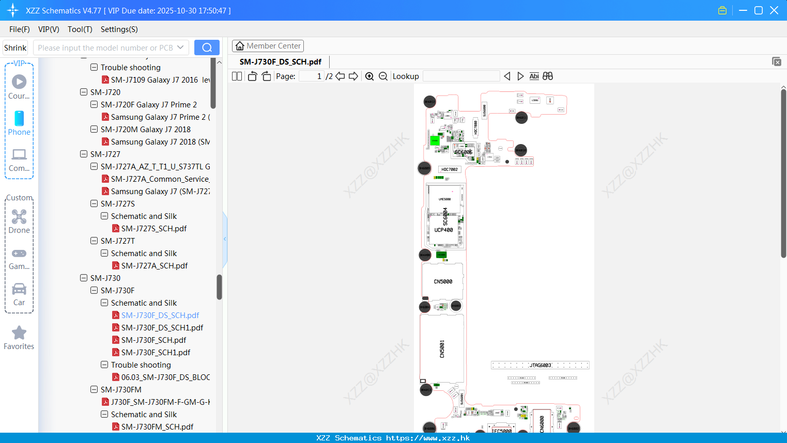Collapse SM-J727S tree node
This screenshot has width=787, height=443.
click(x=94, y=203)
